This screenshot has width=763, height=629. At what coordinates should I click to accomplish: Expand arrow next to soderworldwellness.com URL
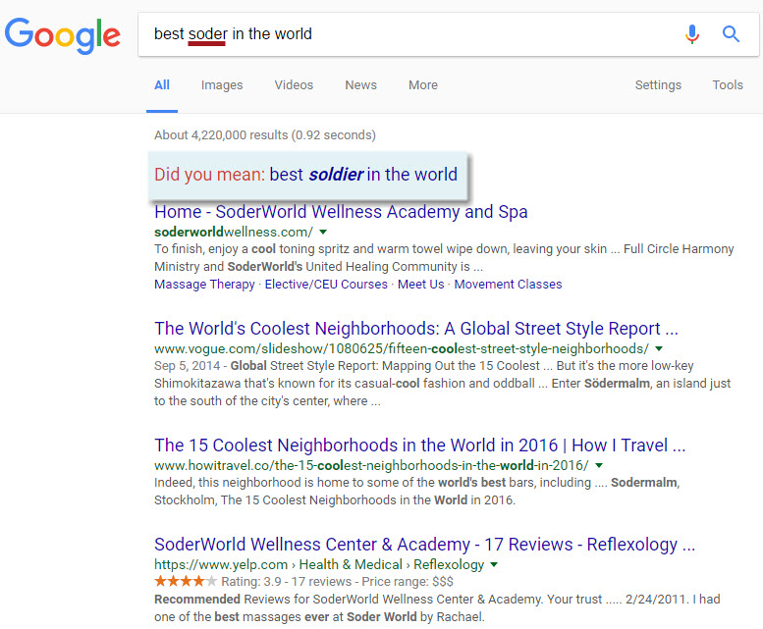tap(323, 233)
